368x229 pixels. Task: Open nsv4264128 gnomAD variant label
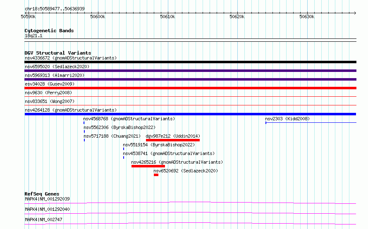(x=71, y=110)
